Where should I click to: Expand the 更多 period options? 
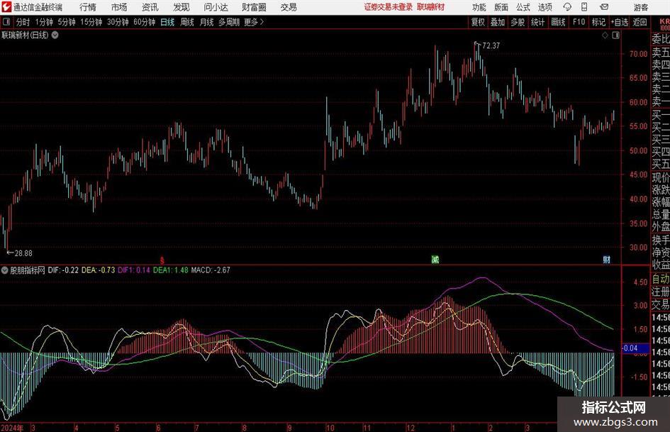254,22
